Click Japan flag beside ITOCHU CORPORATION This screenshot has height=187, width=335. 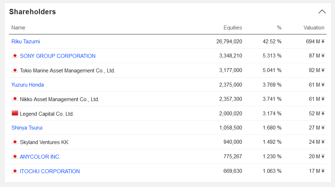[15, 171]
